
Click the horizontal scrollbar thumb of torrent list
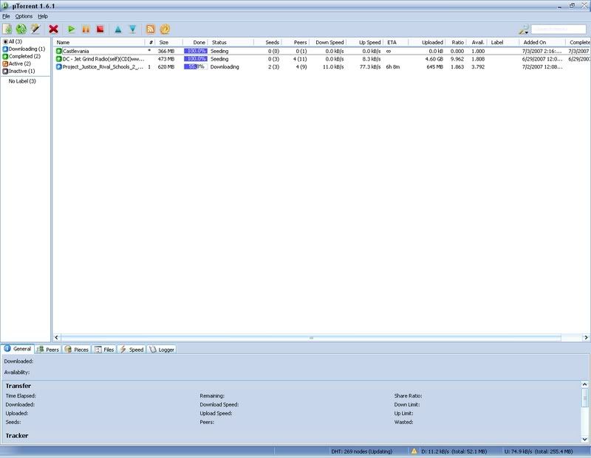[311, 338]
